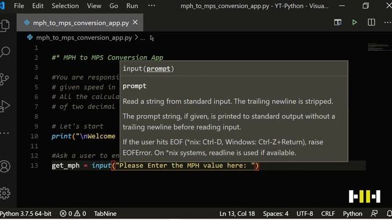Image resolution: width=392 pixels, height=220 pixels.
Task: Open the Run menu
Action: point(132,5)
